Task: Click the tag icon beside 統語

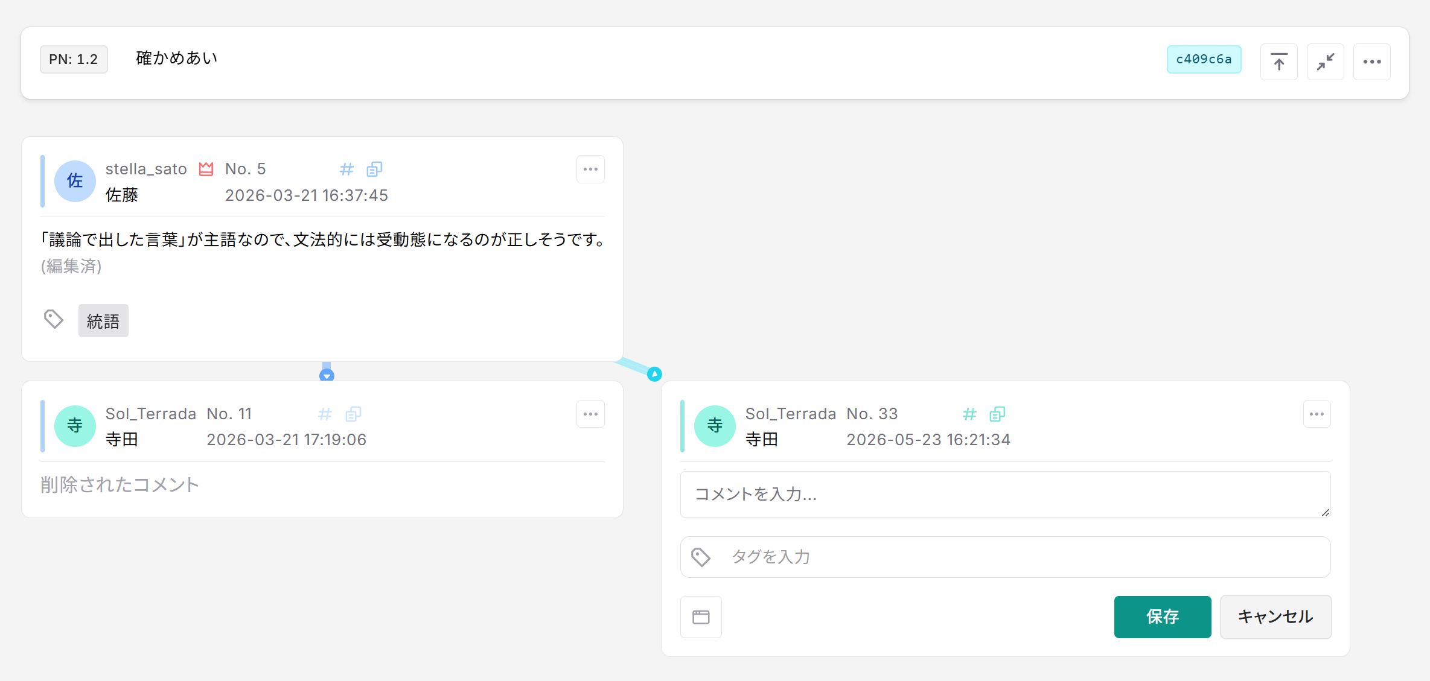Action: click(54, 319)
